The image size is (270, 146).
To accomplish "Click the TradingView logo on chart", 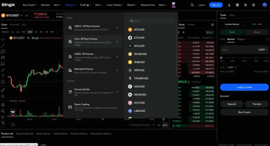I will click(13, 112).
